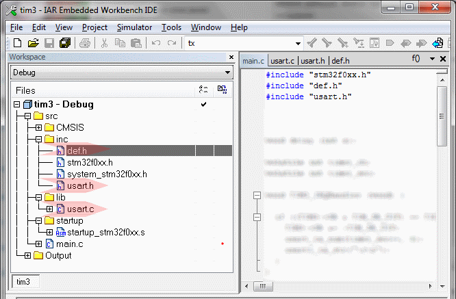Screen dimensions: 456x299
Task: Click the Go To line toolbar icon
Action: pyautogui.click(x=375, y=43)
